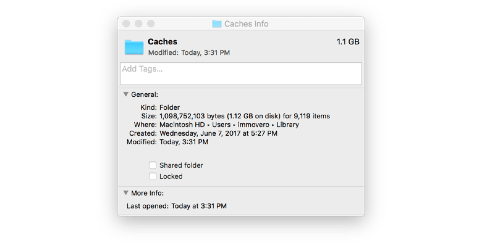Click the Caches Info window title
The image size is (482, 243).
click(246, 24)
